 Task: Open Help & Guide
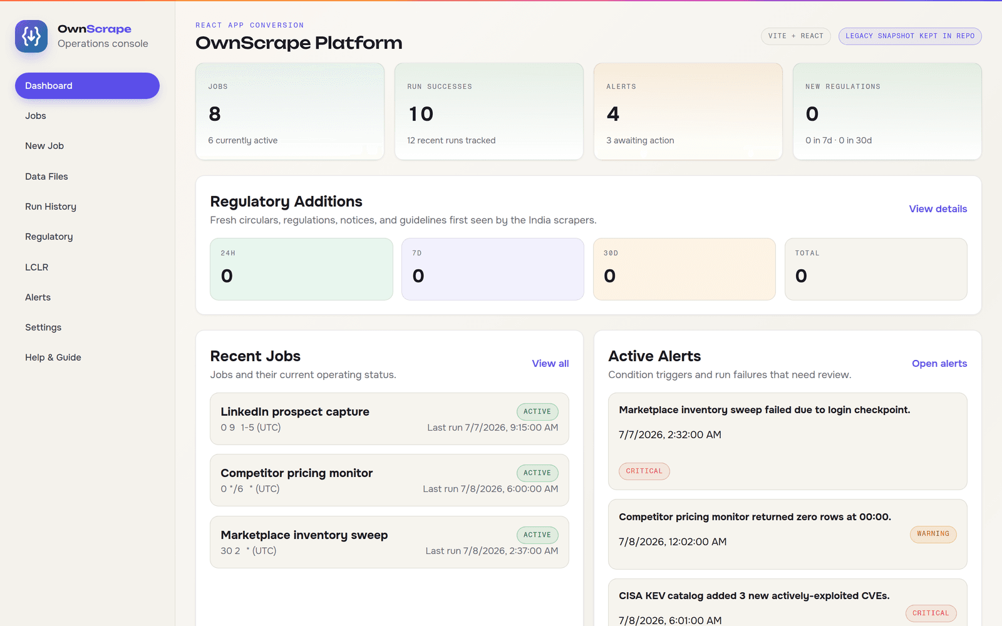click(87, 357)
